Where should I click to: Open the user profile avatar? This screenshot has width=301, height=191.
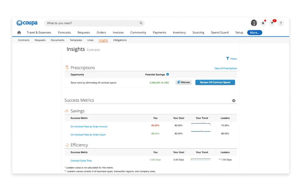pyautogui.click(x=254, y=23)
